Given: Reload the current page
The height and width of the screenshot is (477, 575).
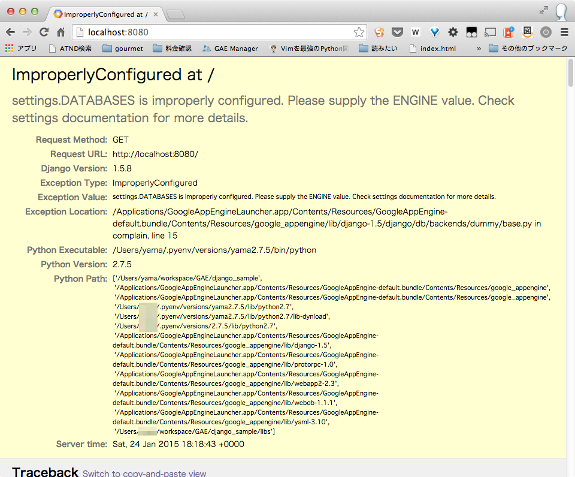Looking at the screenshot, I should click(44, 32).
